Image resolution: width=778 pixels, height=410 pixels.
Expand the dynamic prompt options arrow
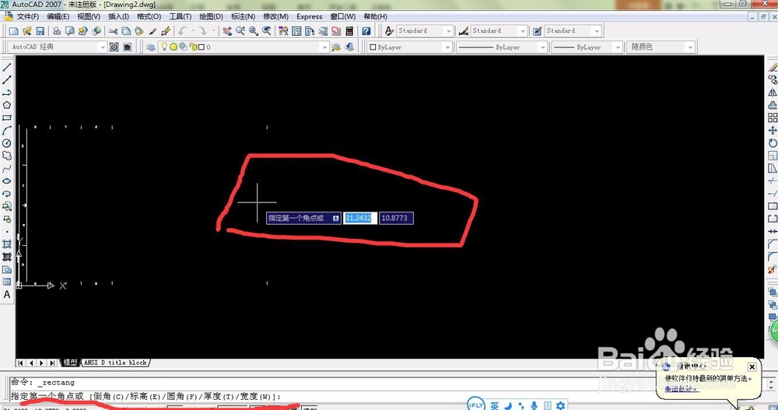pos(336,219)
